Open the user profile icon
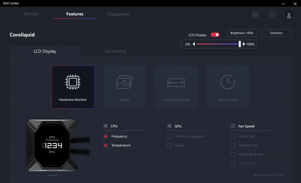Screen dimensions: 301x183 289,15
